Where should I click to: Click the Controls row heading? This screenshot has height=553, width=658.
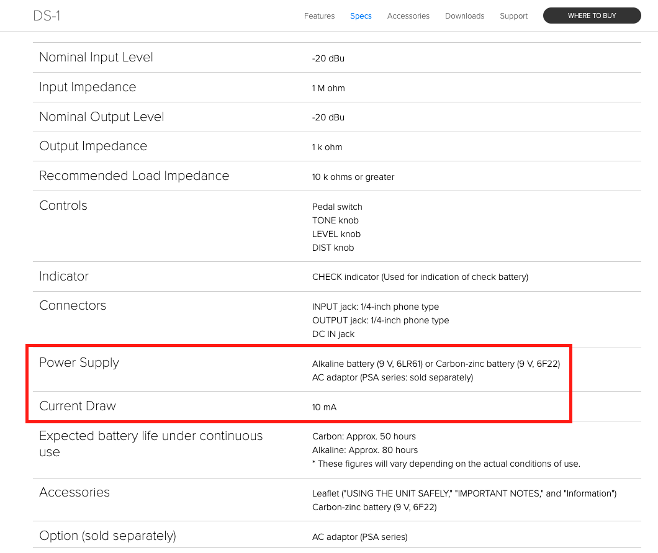pos(63,205)
